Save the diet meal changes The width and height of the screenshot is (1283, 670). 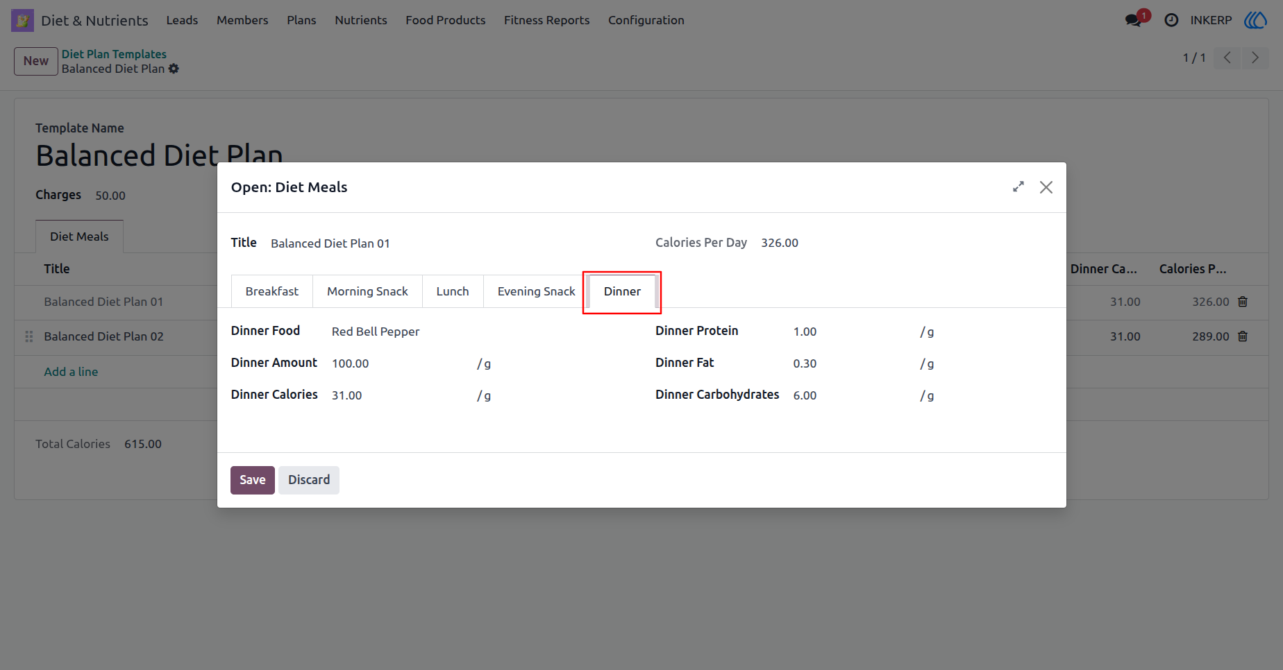tap(253, 480)
